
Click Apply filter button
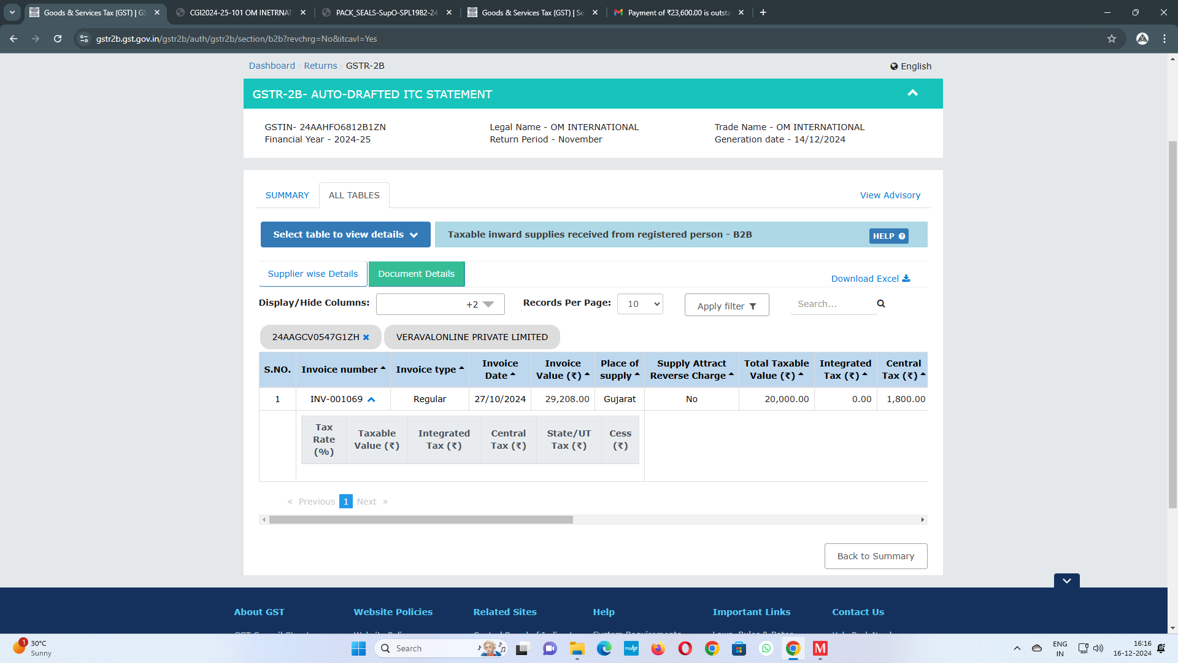coord(726,305)
